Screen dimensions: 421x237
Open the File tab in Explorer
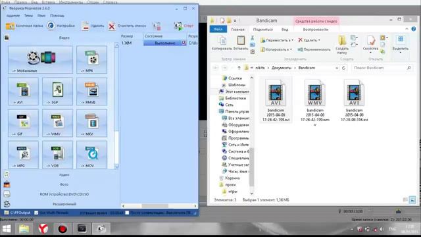(218, 29)
